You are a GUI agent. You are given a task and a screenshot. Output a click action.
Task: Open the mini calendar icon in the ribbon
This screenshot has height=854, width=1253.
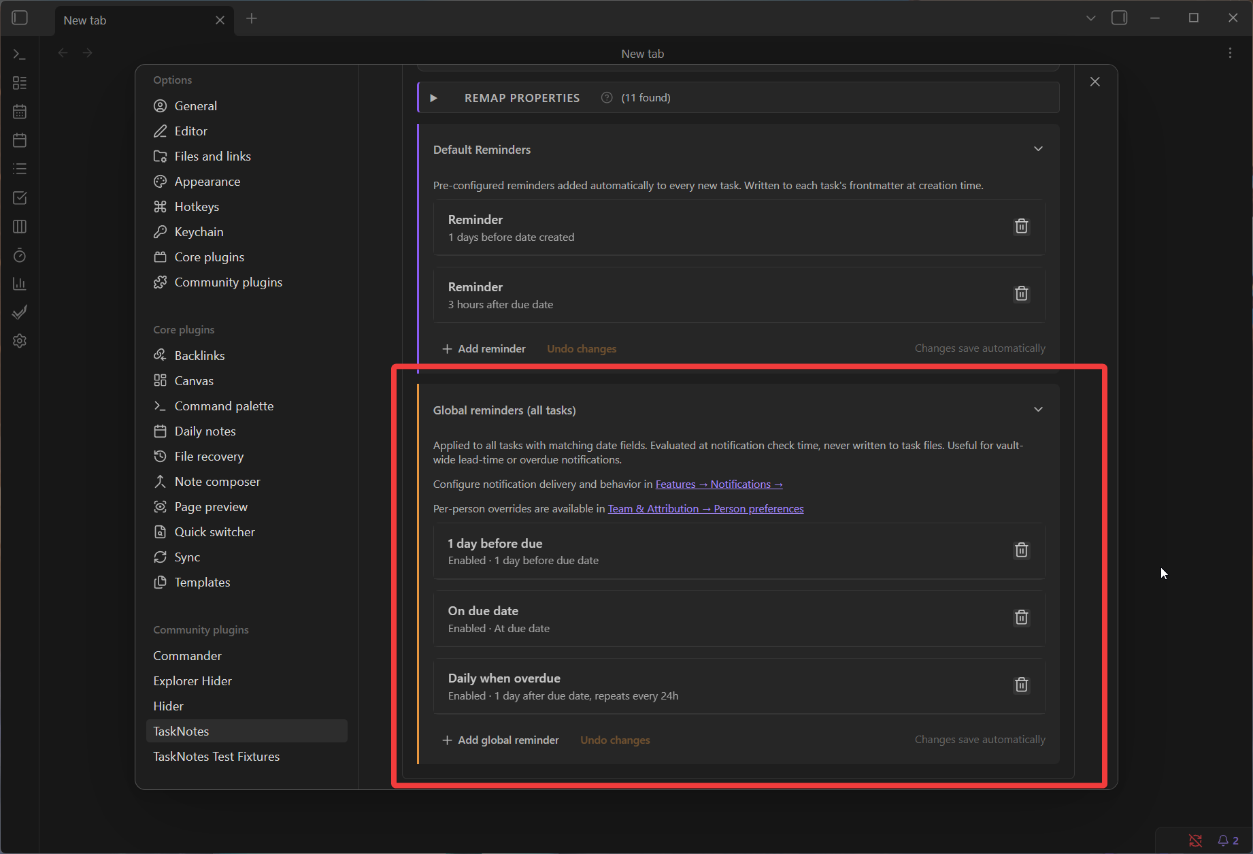19,111
